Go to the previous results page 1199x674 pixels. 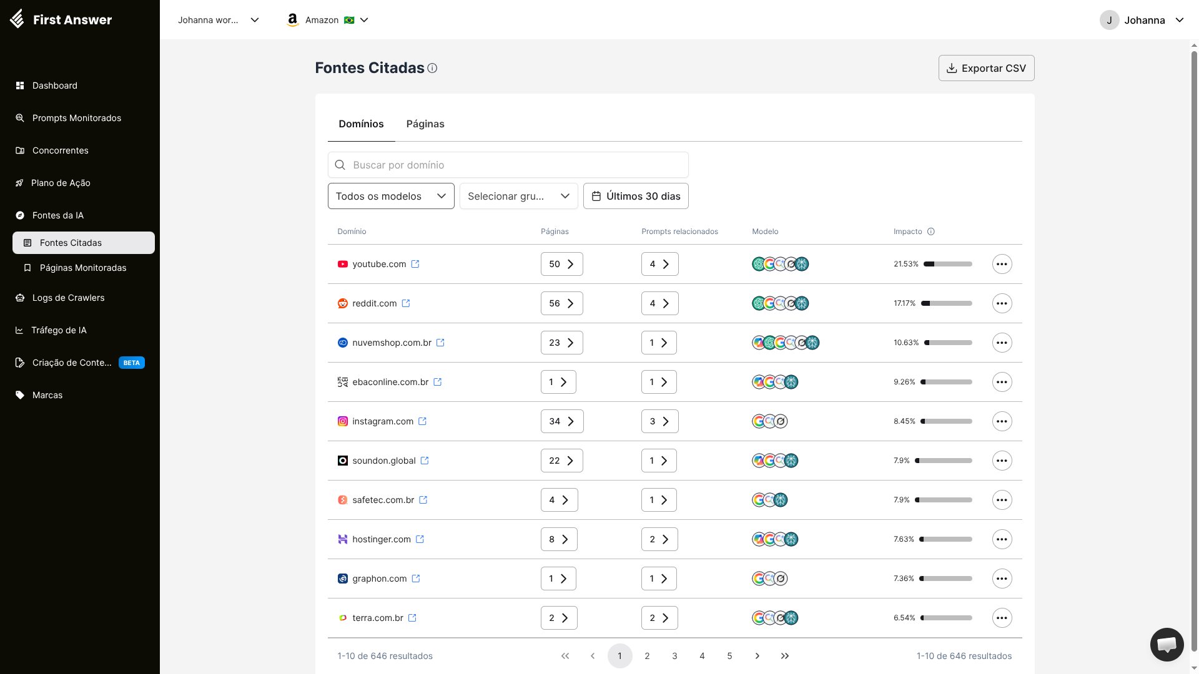(593, 656)
